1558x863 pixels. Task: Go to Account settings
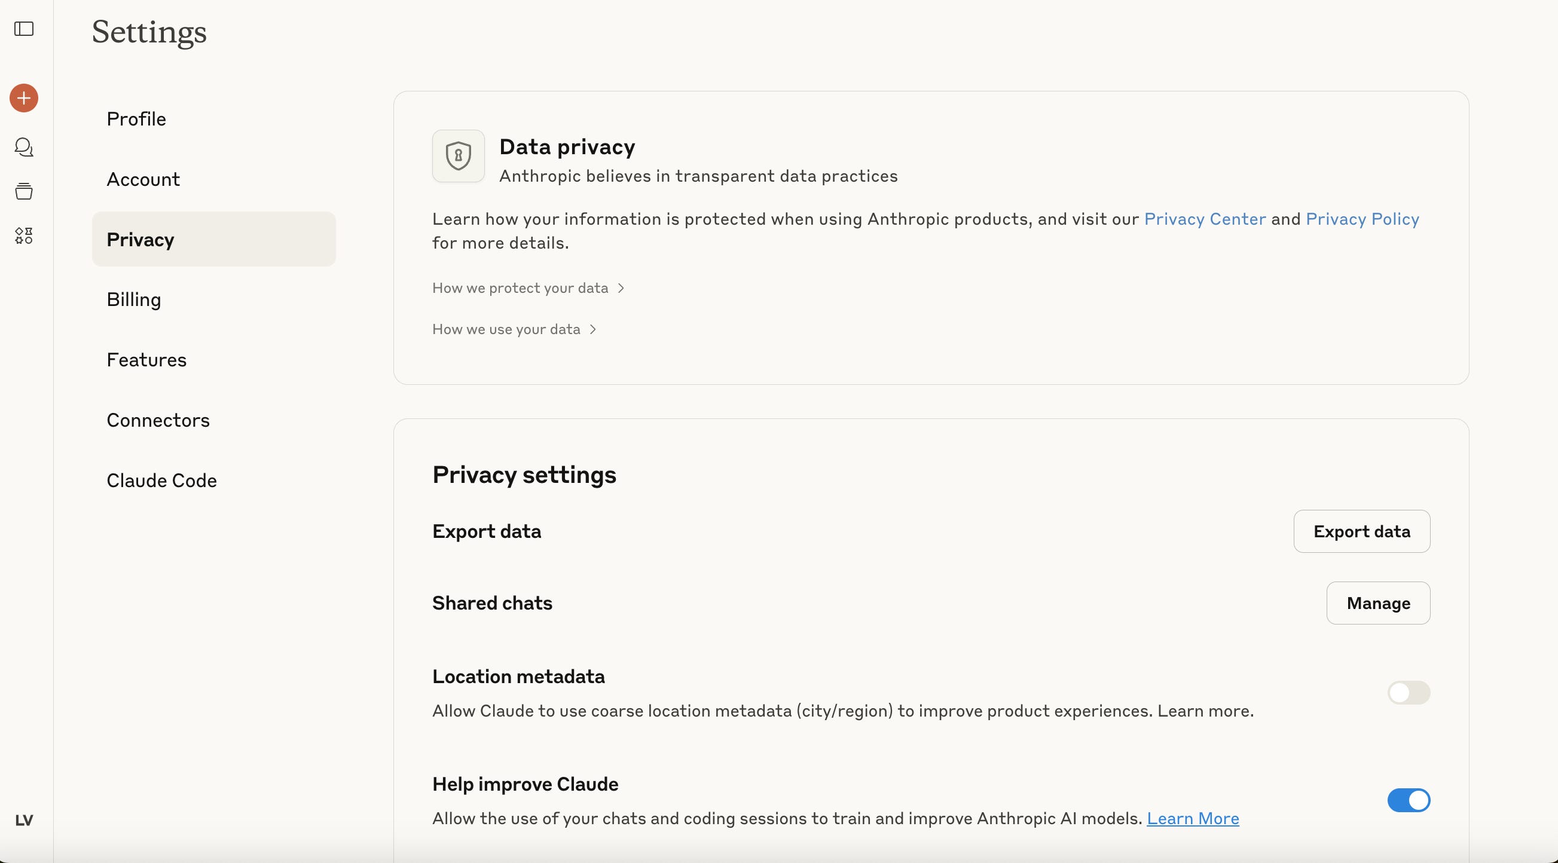(x=213, y=179)
